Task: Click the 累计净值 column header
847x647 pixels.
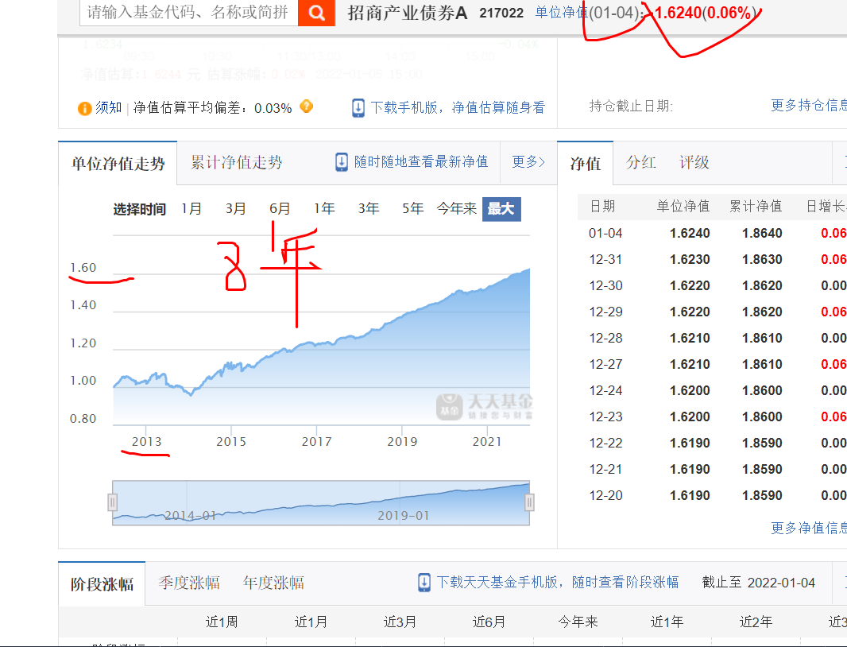Action: coord(756,206)
